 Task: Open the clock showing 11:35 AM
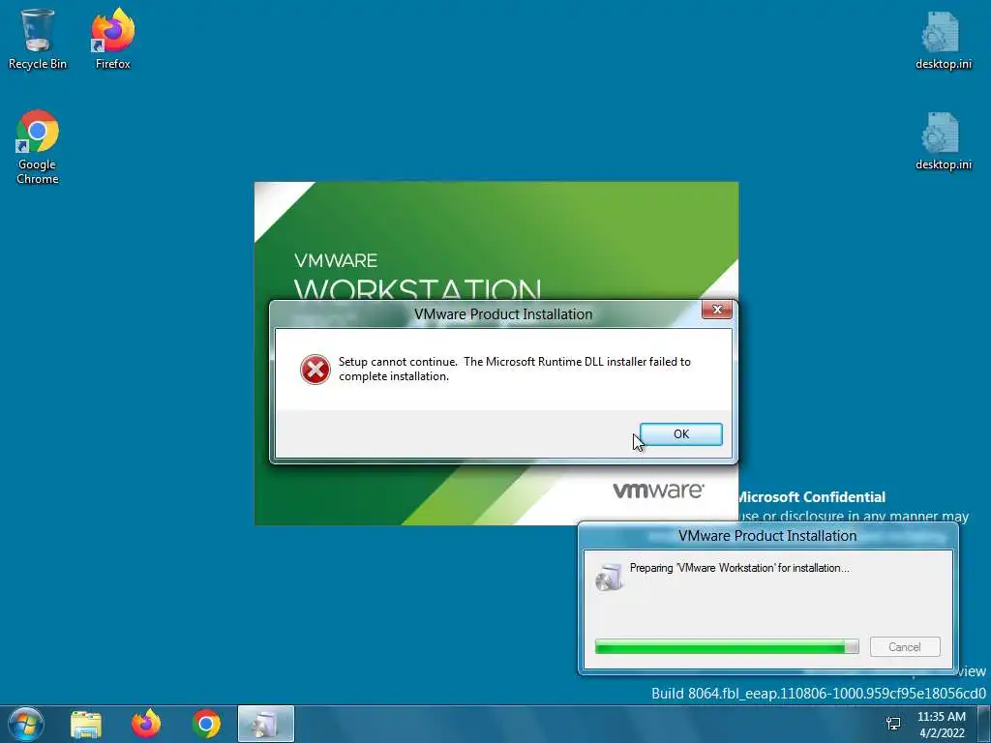coord(942,725)
